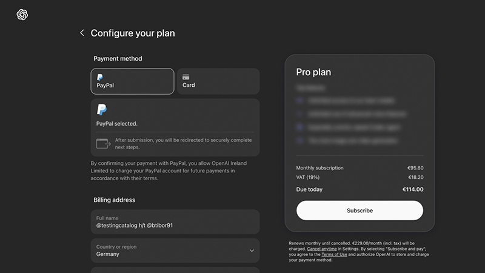Select PayPal as the payment method
485x273 pixels.
(x=132, y=81)
